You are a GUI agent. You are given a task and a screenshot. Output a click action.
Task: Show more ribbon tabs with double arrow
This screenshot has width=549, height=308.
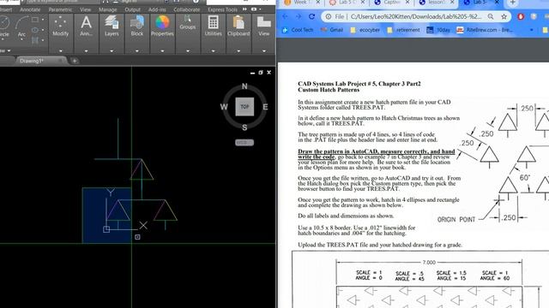tap(244, 9)
